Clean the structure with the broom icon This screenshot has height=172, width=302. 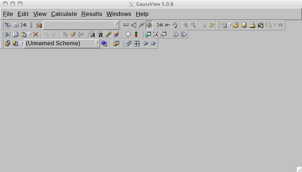73,34
